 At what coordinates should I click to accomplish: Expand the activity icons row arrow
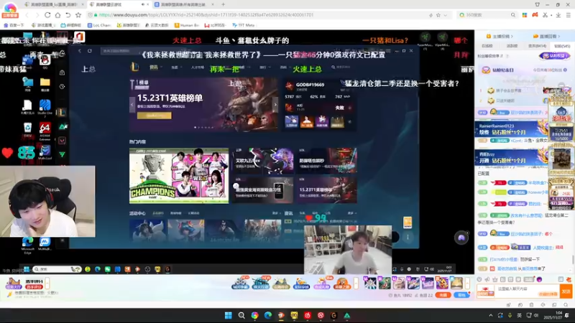tap(356, 283)
